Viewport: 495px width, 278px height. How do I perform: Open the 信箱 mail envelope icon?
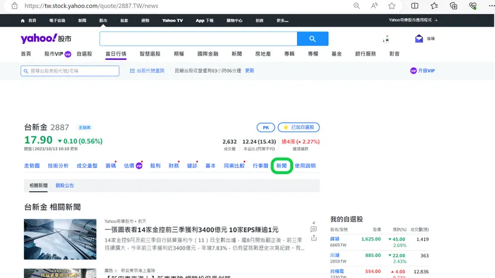pos(419,38)
